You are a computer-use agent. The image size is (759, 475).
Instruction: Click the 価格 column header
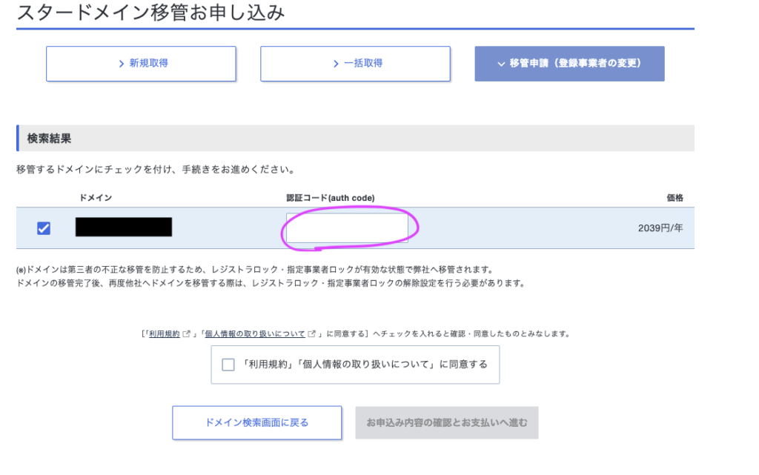(675, 198)
